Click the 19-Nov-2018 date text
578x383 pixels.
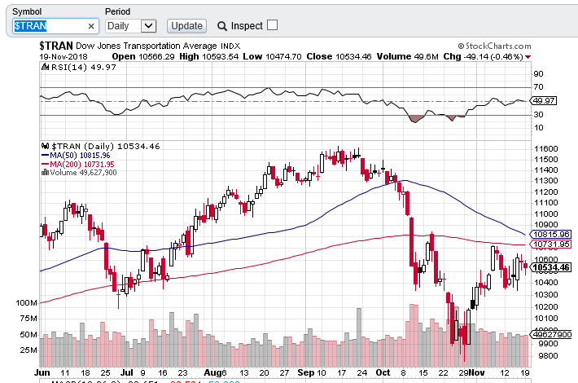pyautogui.click(x=63, y=57)
